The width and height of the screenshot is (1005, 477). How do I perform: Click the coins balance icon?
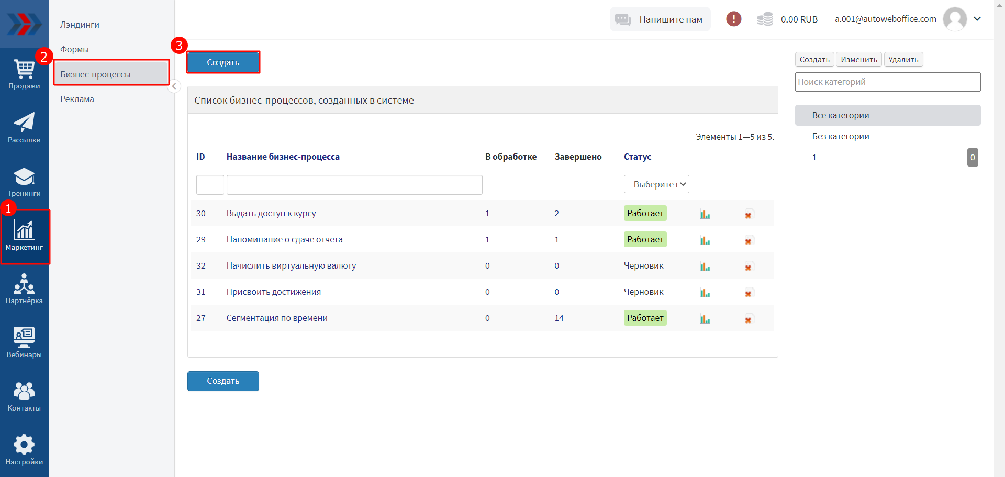click(x=765, y=19)
